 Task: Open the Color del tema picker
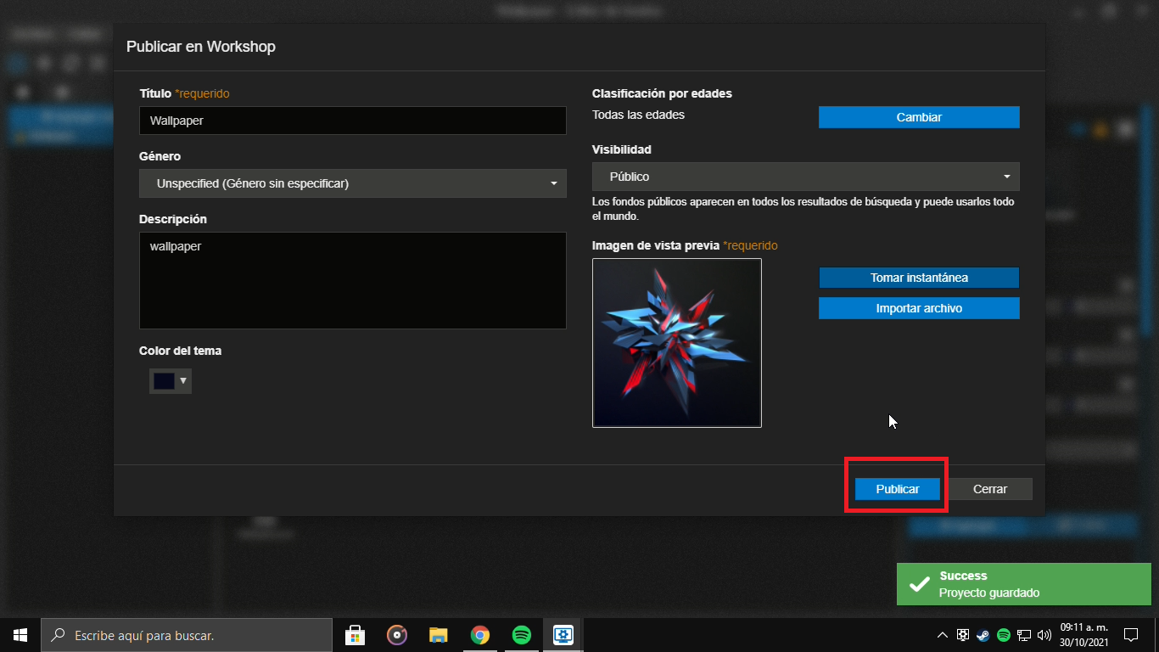pyautogui.click(x=171, y=381)
